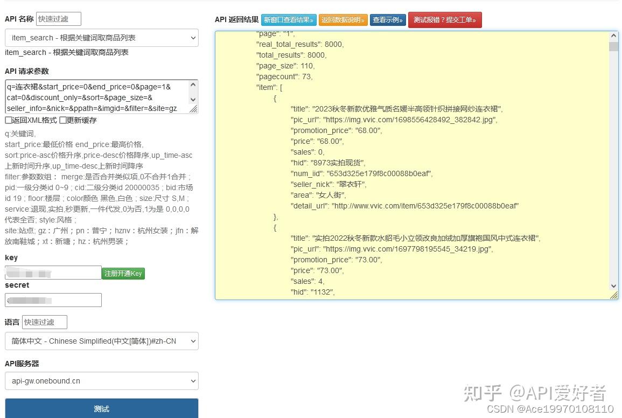Click the key input field
This screenshot has height=418, width=622.
[x=52, y=273]
